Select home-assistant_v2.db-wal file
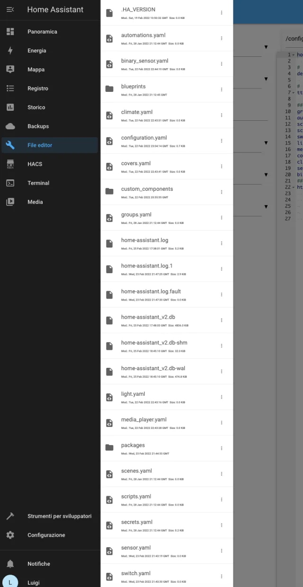The height and width of the screenshot is (587, 303). tap(167, 371)
